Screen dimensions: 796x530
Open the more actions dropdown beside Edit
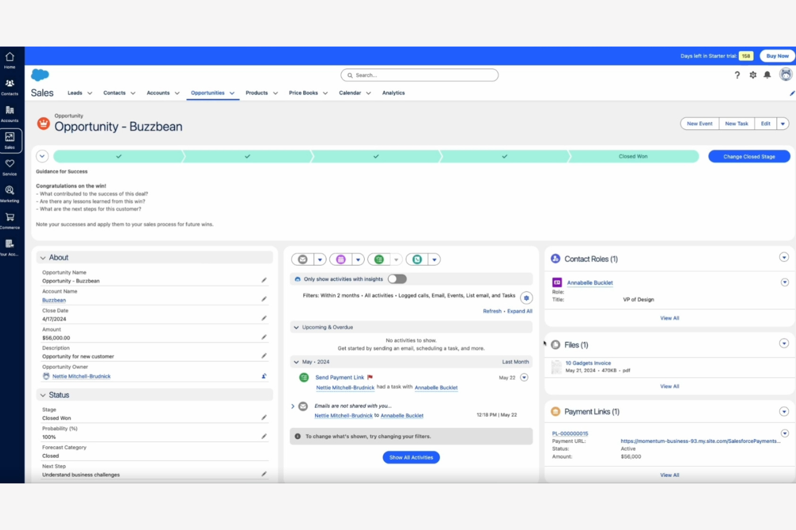783,124
